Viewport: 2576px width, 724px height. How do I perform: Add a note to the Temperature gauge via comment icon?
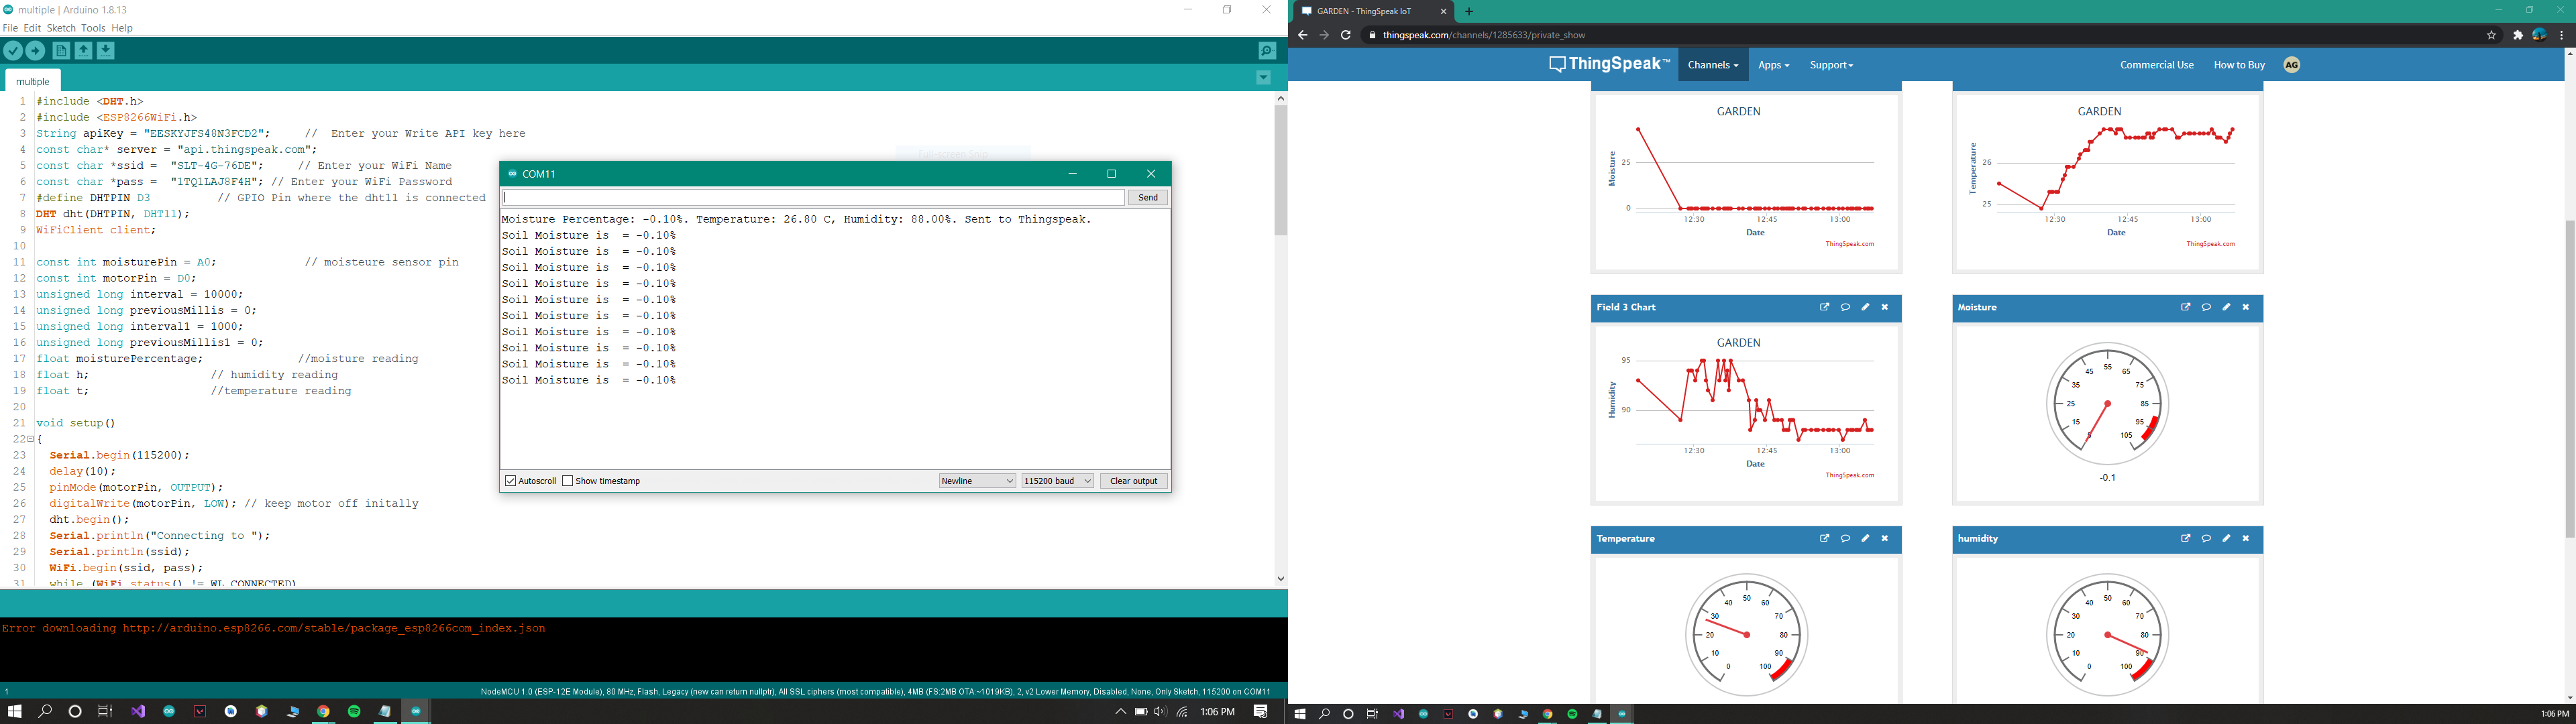(x=1845, y=538)
